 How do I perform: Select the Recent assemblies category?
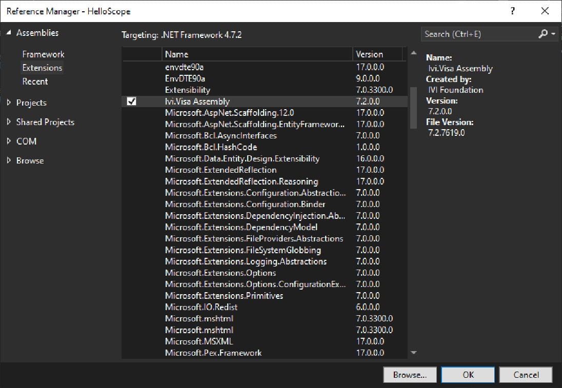tap(35, 81)
